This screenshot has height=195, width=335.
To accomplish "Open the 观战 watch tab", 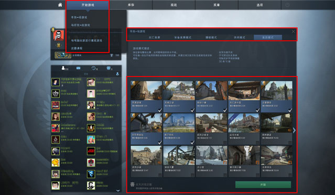I will 174,5.
